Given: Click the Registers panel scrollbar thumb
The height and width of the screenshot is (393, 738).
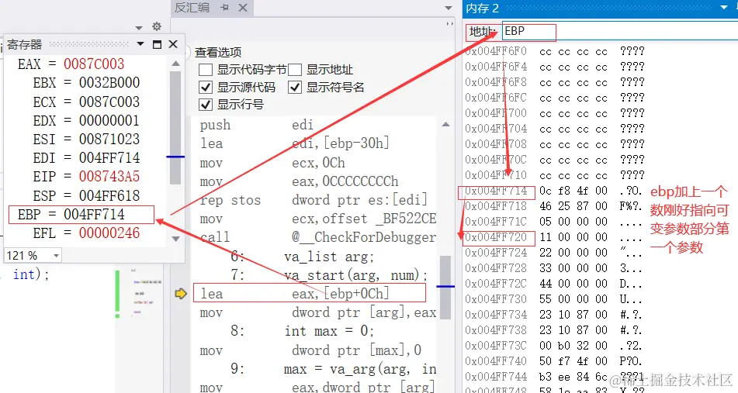Looking at the screenshot, I should click(x=175, y=128).
